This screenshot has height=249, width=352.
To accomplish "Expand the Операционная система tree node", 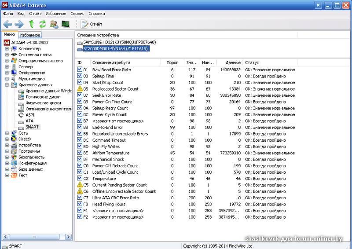I will point(7,61).
